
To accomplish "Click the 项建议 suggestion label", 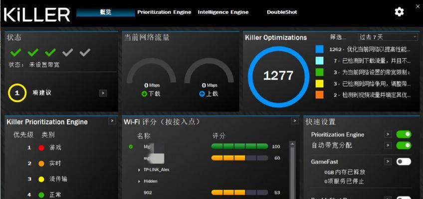I will (42, 93).
